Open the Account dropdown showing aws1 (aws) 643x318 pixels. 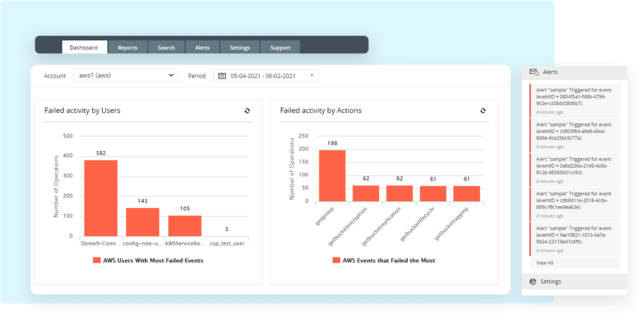125,75
